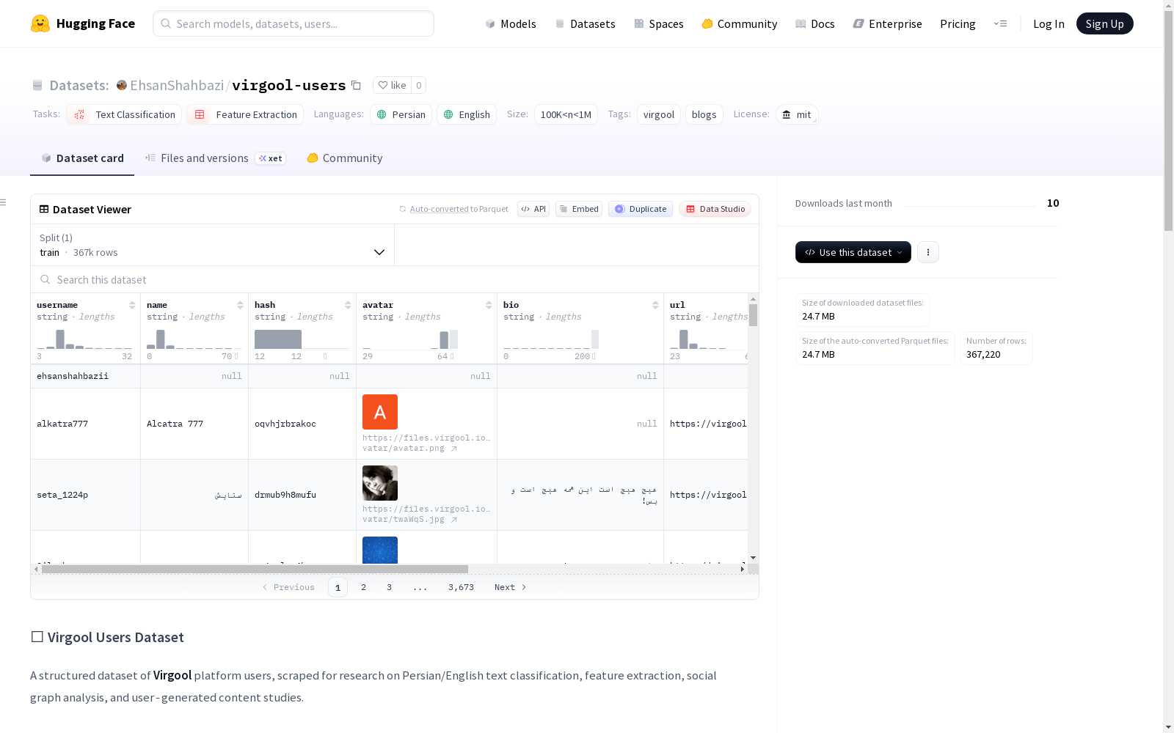Sort the username column
Viewport: 1174px width, 733px height.
pyautogui.click(x=132, y=305)
